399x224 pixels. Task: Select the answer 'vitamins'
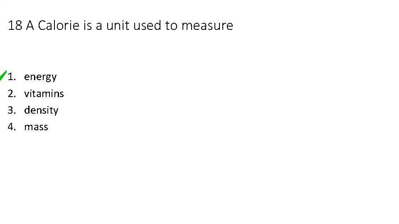coord(44,94)
